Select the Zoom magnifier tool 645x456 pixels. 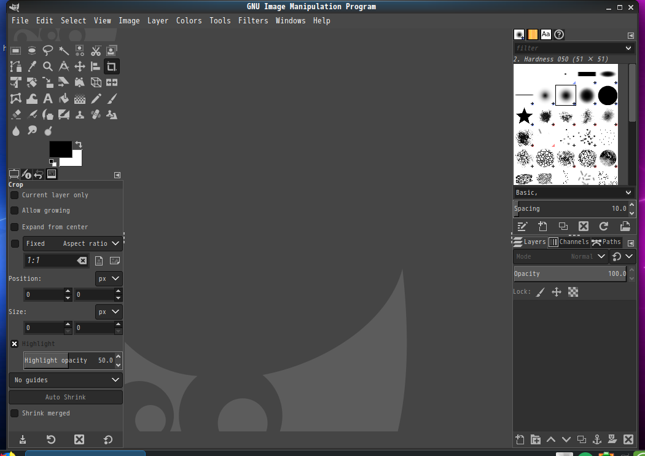pyautogui.click(x=48, y=66)
